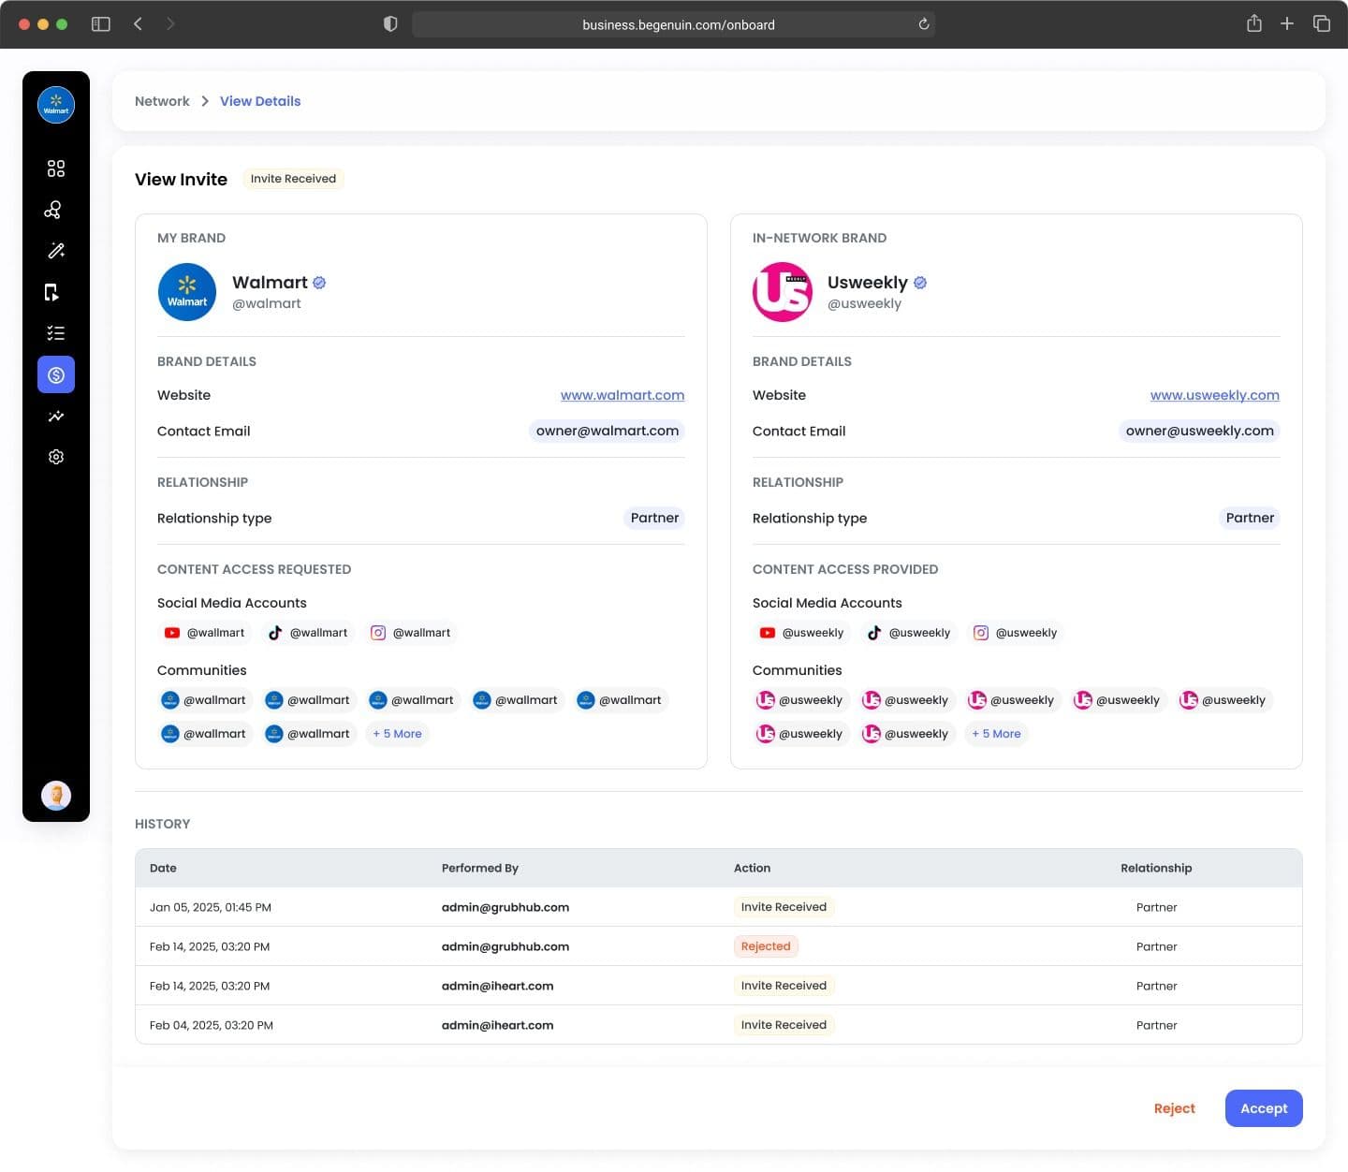1348x1172 pixels.
Task: Toggle the browser sidebar panel icon
Action: [x=101, y=24]
